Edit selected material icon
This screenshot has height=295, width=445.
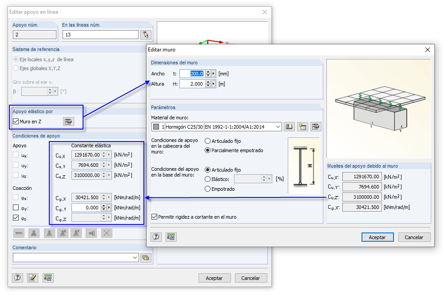[316, 127]
